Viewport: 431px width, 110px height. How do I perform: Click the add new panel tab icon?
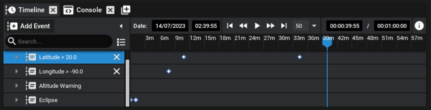click(126, 10)
